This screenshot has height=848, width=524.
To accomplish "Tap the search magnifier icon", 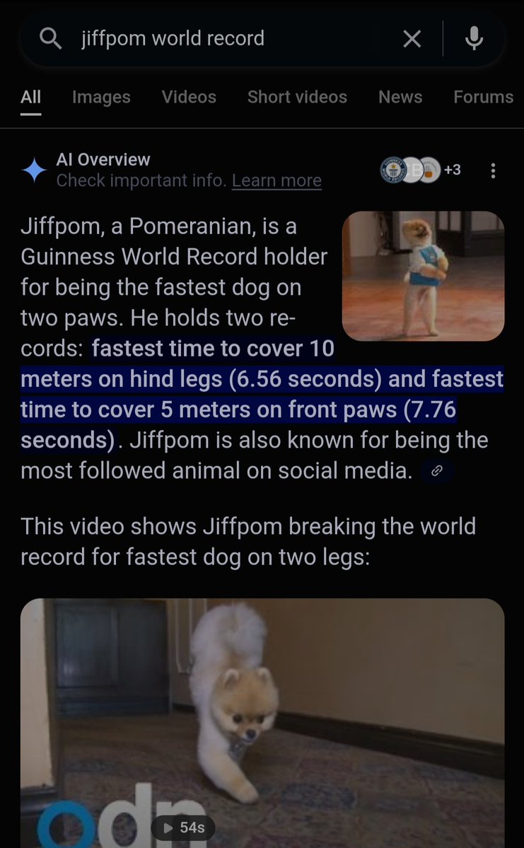I will tap(51, 38).
